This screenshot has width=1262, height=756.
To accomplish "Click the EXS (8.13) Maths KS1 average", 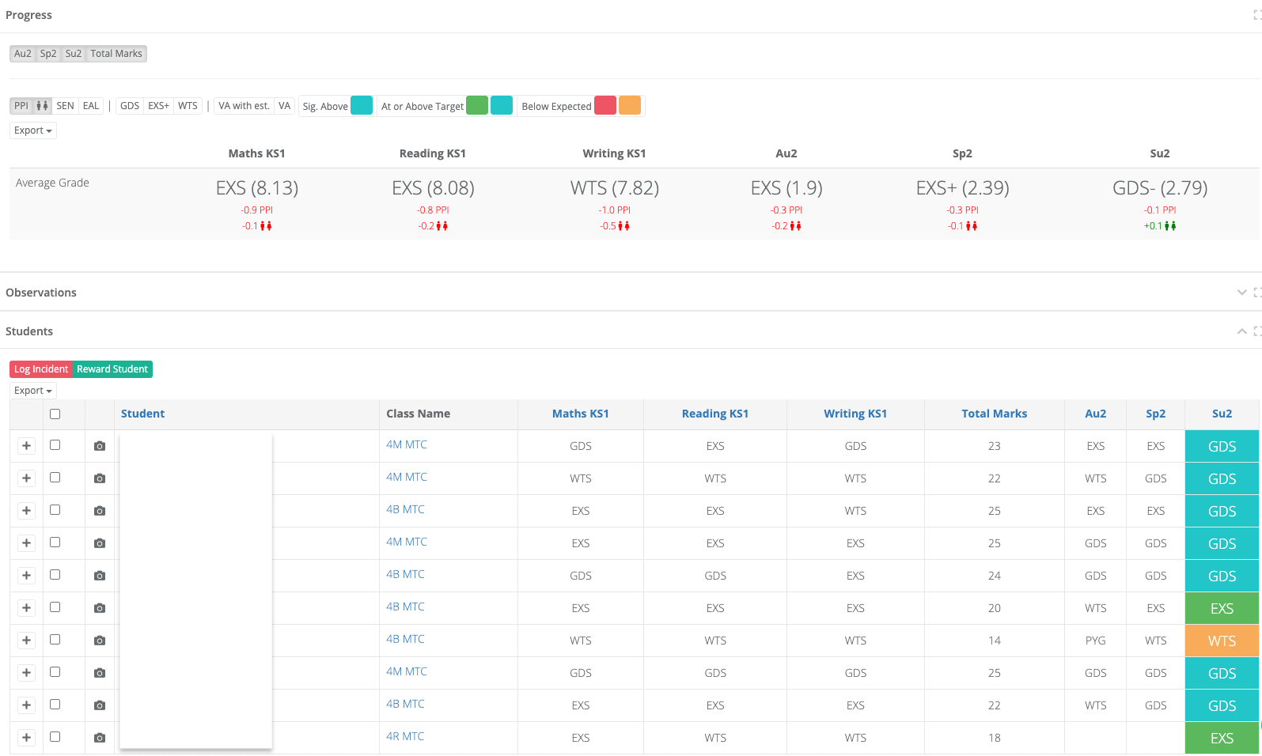I will coord(257,188).
